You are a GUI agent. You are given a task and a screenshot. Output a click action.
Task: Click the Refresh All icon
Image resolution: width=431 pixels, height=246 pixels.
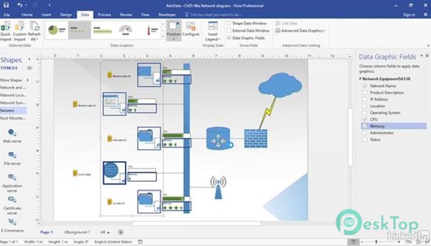pyautogui.click(x=34, y=26)
